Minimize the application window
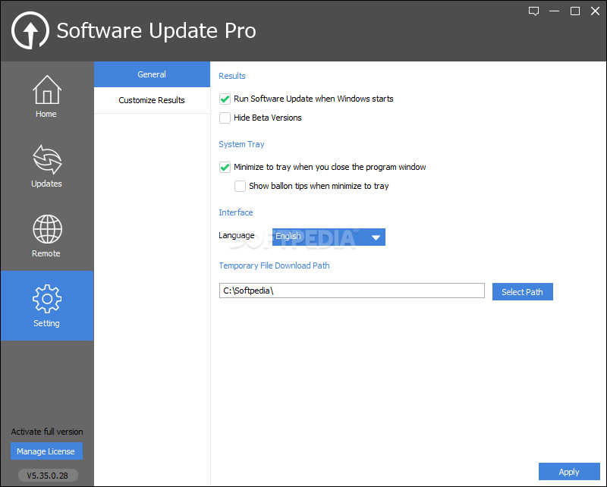This screenshot has width=607, height=487. coord(555,11)
